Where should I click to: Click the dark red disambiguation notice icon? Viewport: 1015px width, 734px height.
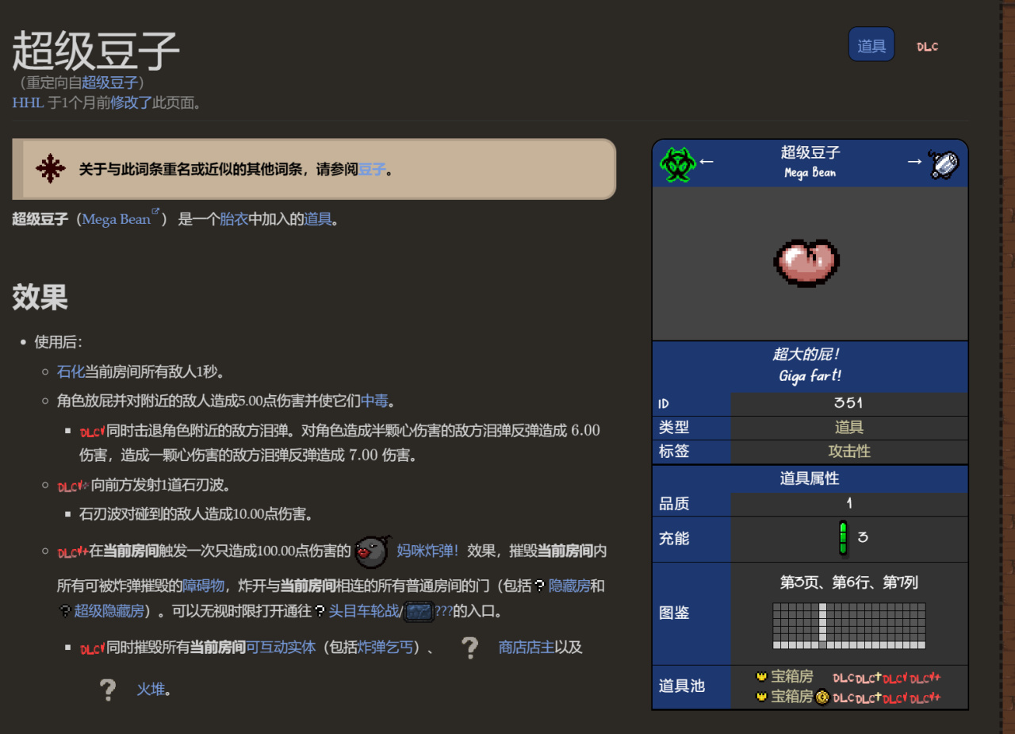pyautogui.click(x=51, y=168)
